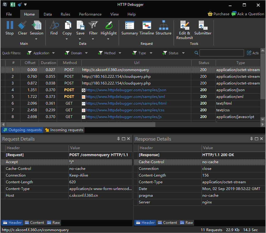Launch the Edit & Resubmit tool
Viewport: 266px width, 233px height.
coord(185,25)
